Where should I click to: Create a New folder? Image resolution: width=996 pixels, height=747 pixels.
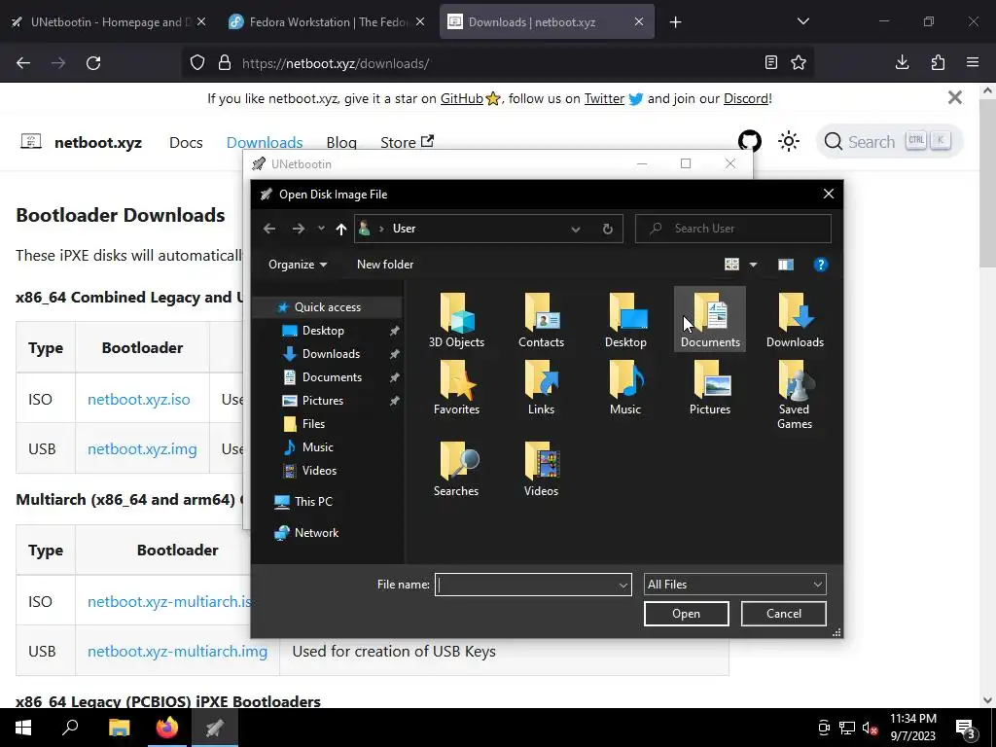point(385,265)
